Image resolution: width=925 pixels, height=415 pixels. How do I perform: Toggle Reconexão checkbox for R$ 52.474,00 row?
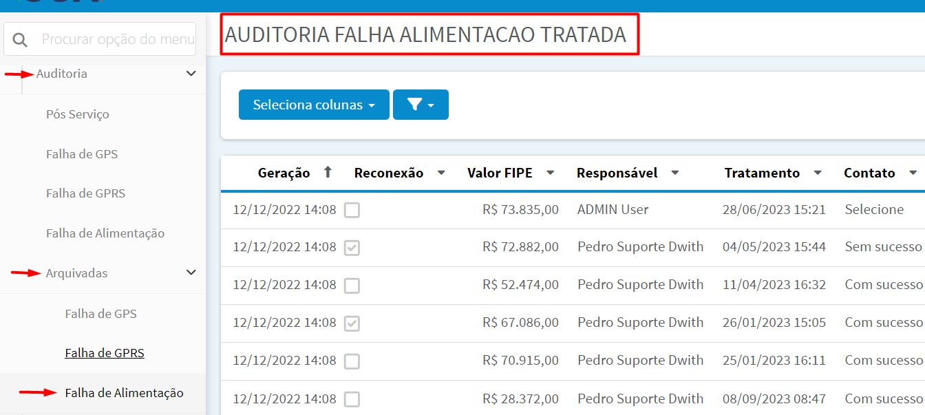click(x=352, y=286)
